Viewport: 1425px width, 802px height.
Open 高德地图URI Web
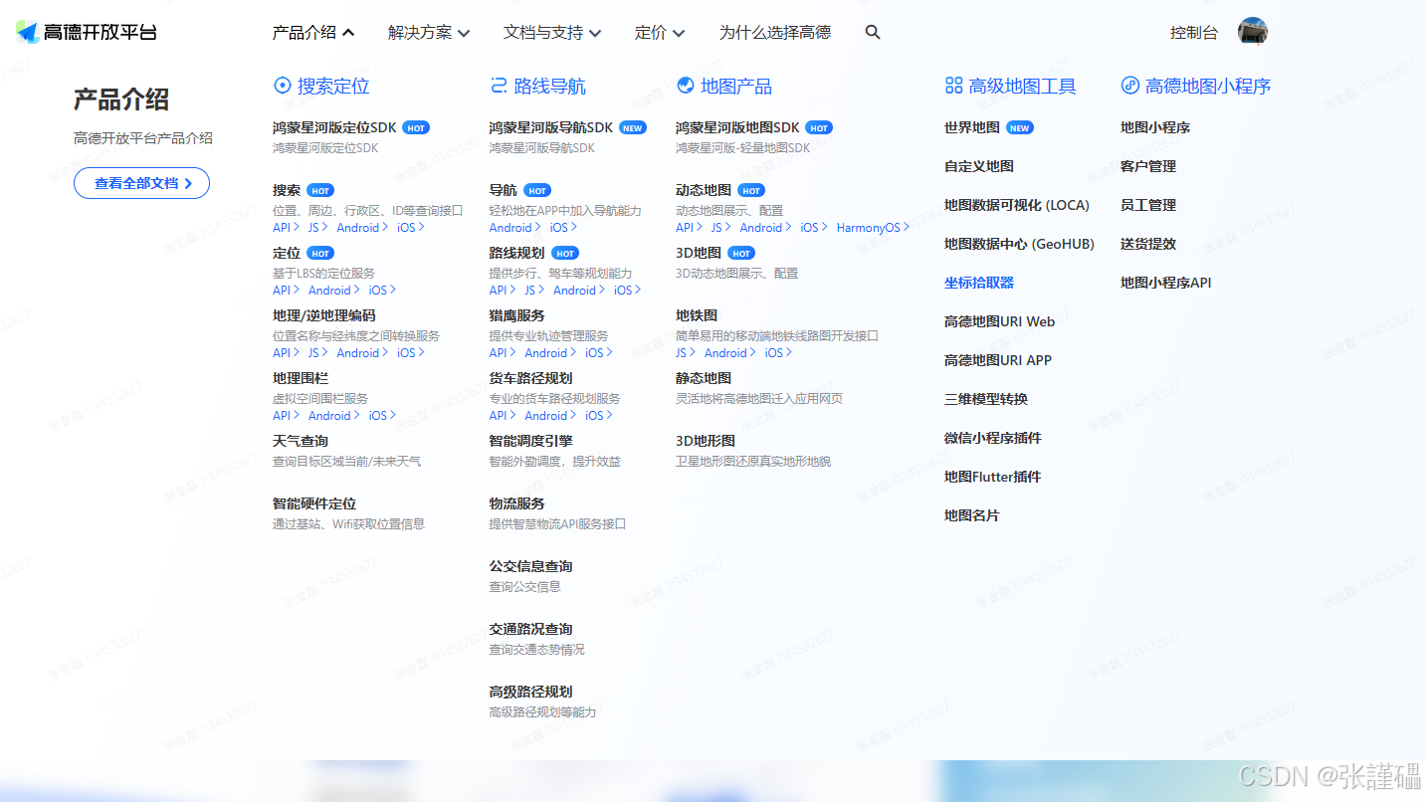999,321
